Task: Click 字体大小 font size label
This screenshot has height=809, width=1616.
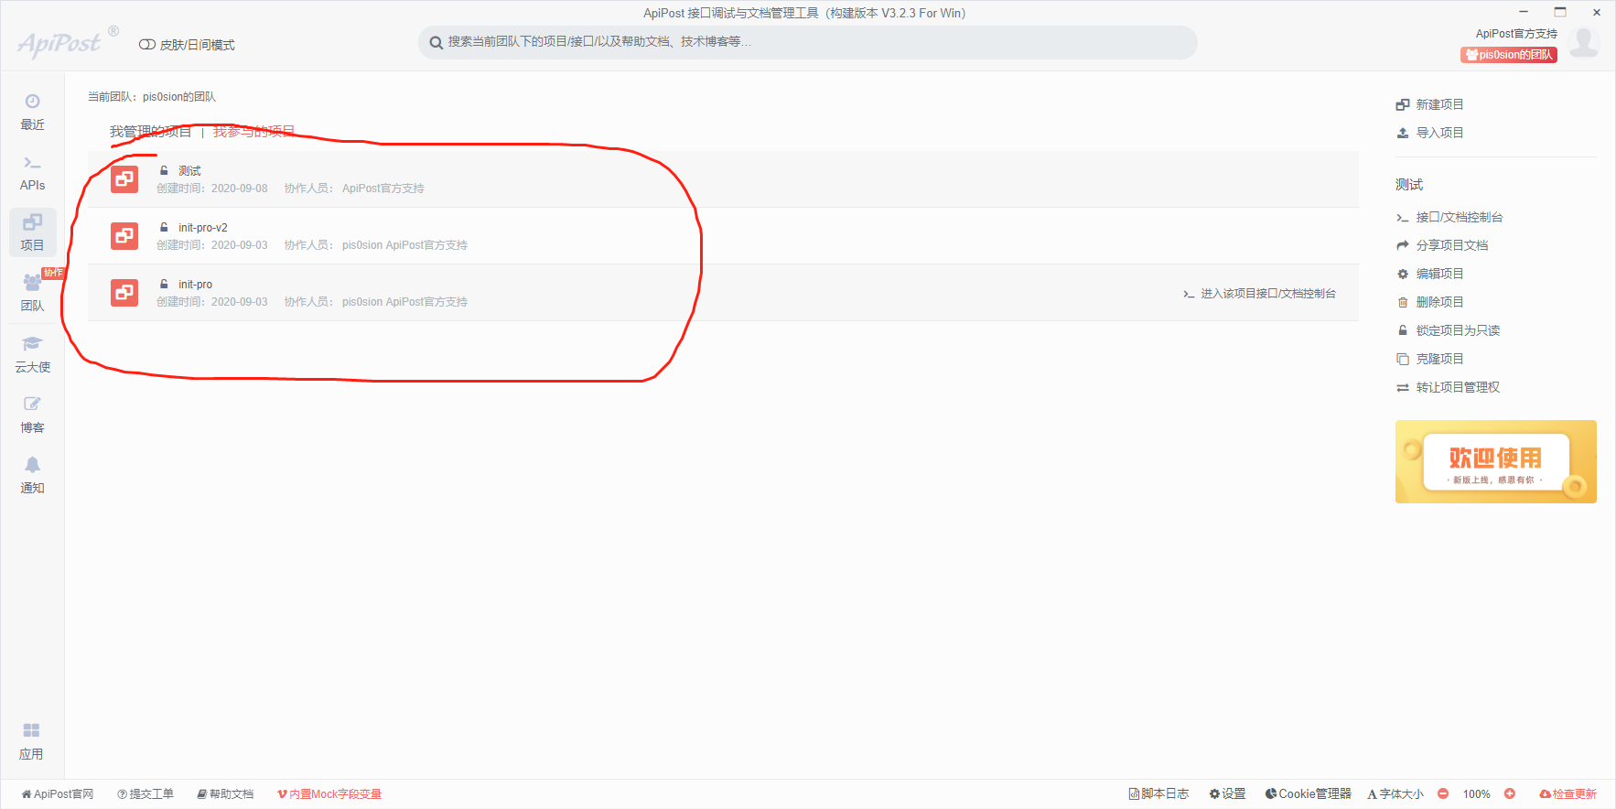Action: coord(1395,794)
